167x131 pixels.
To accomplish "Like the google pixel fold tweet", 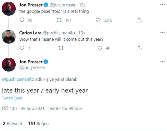I will (x=98, y=20).
